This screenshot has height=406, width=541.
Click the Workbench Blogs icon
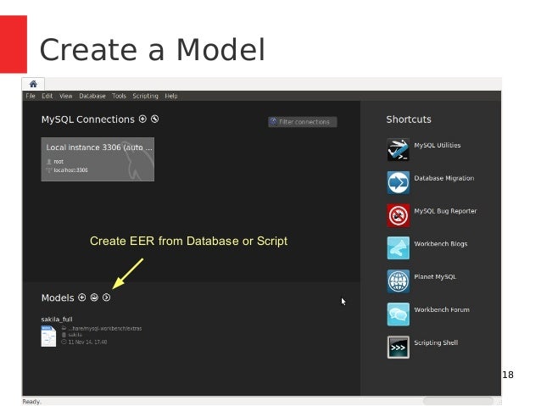tap(399, 248)
